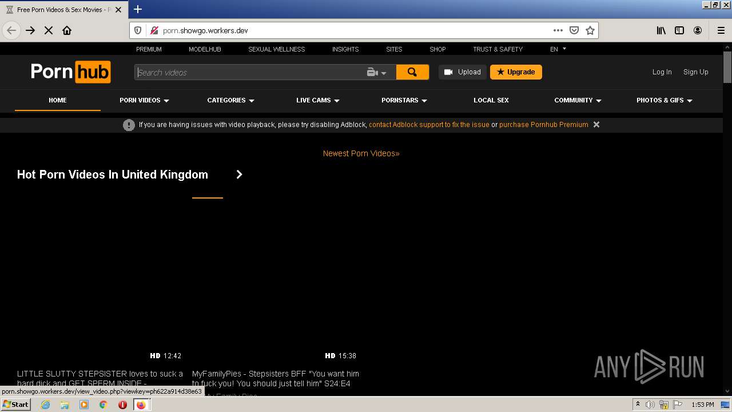Click the volume speaker tray icon
Screen dimensions: 732x412
click(650, 405)
